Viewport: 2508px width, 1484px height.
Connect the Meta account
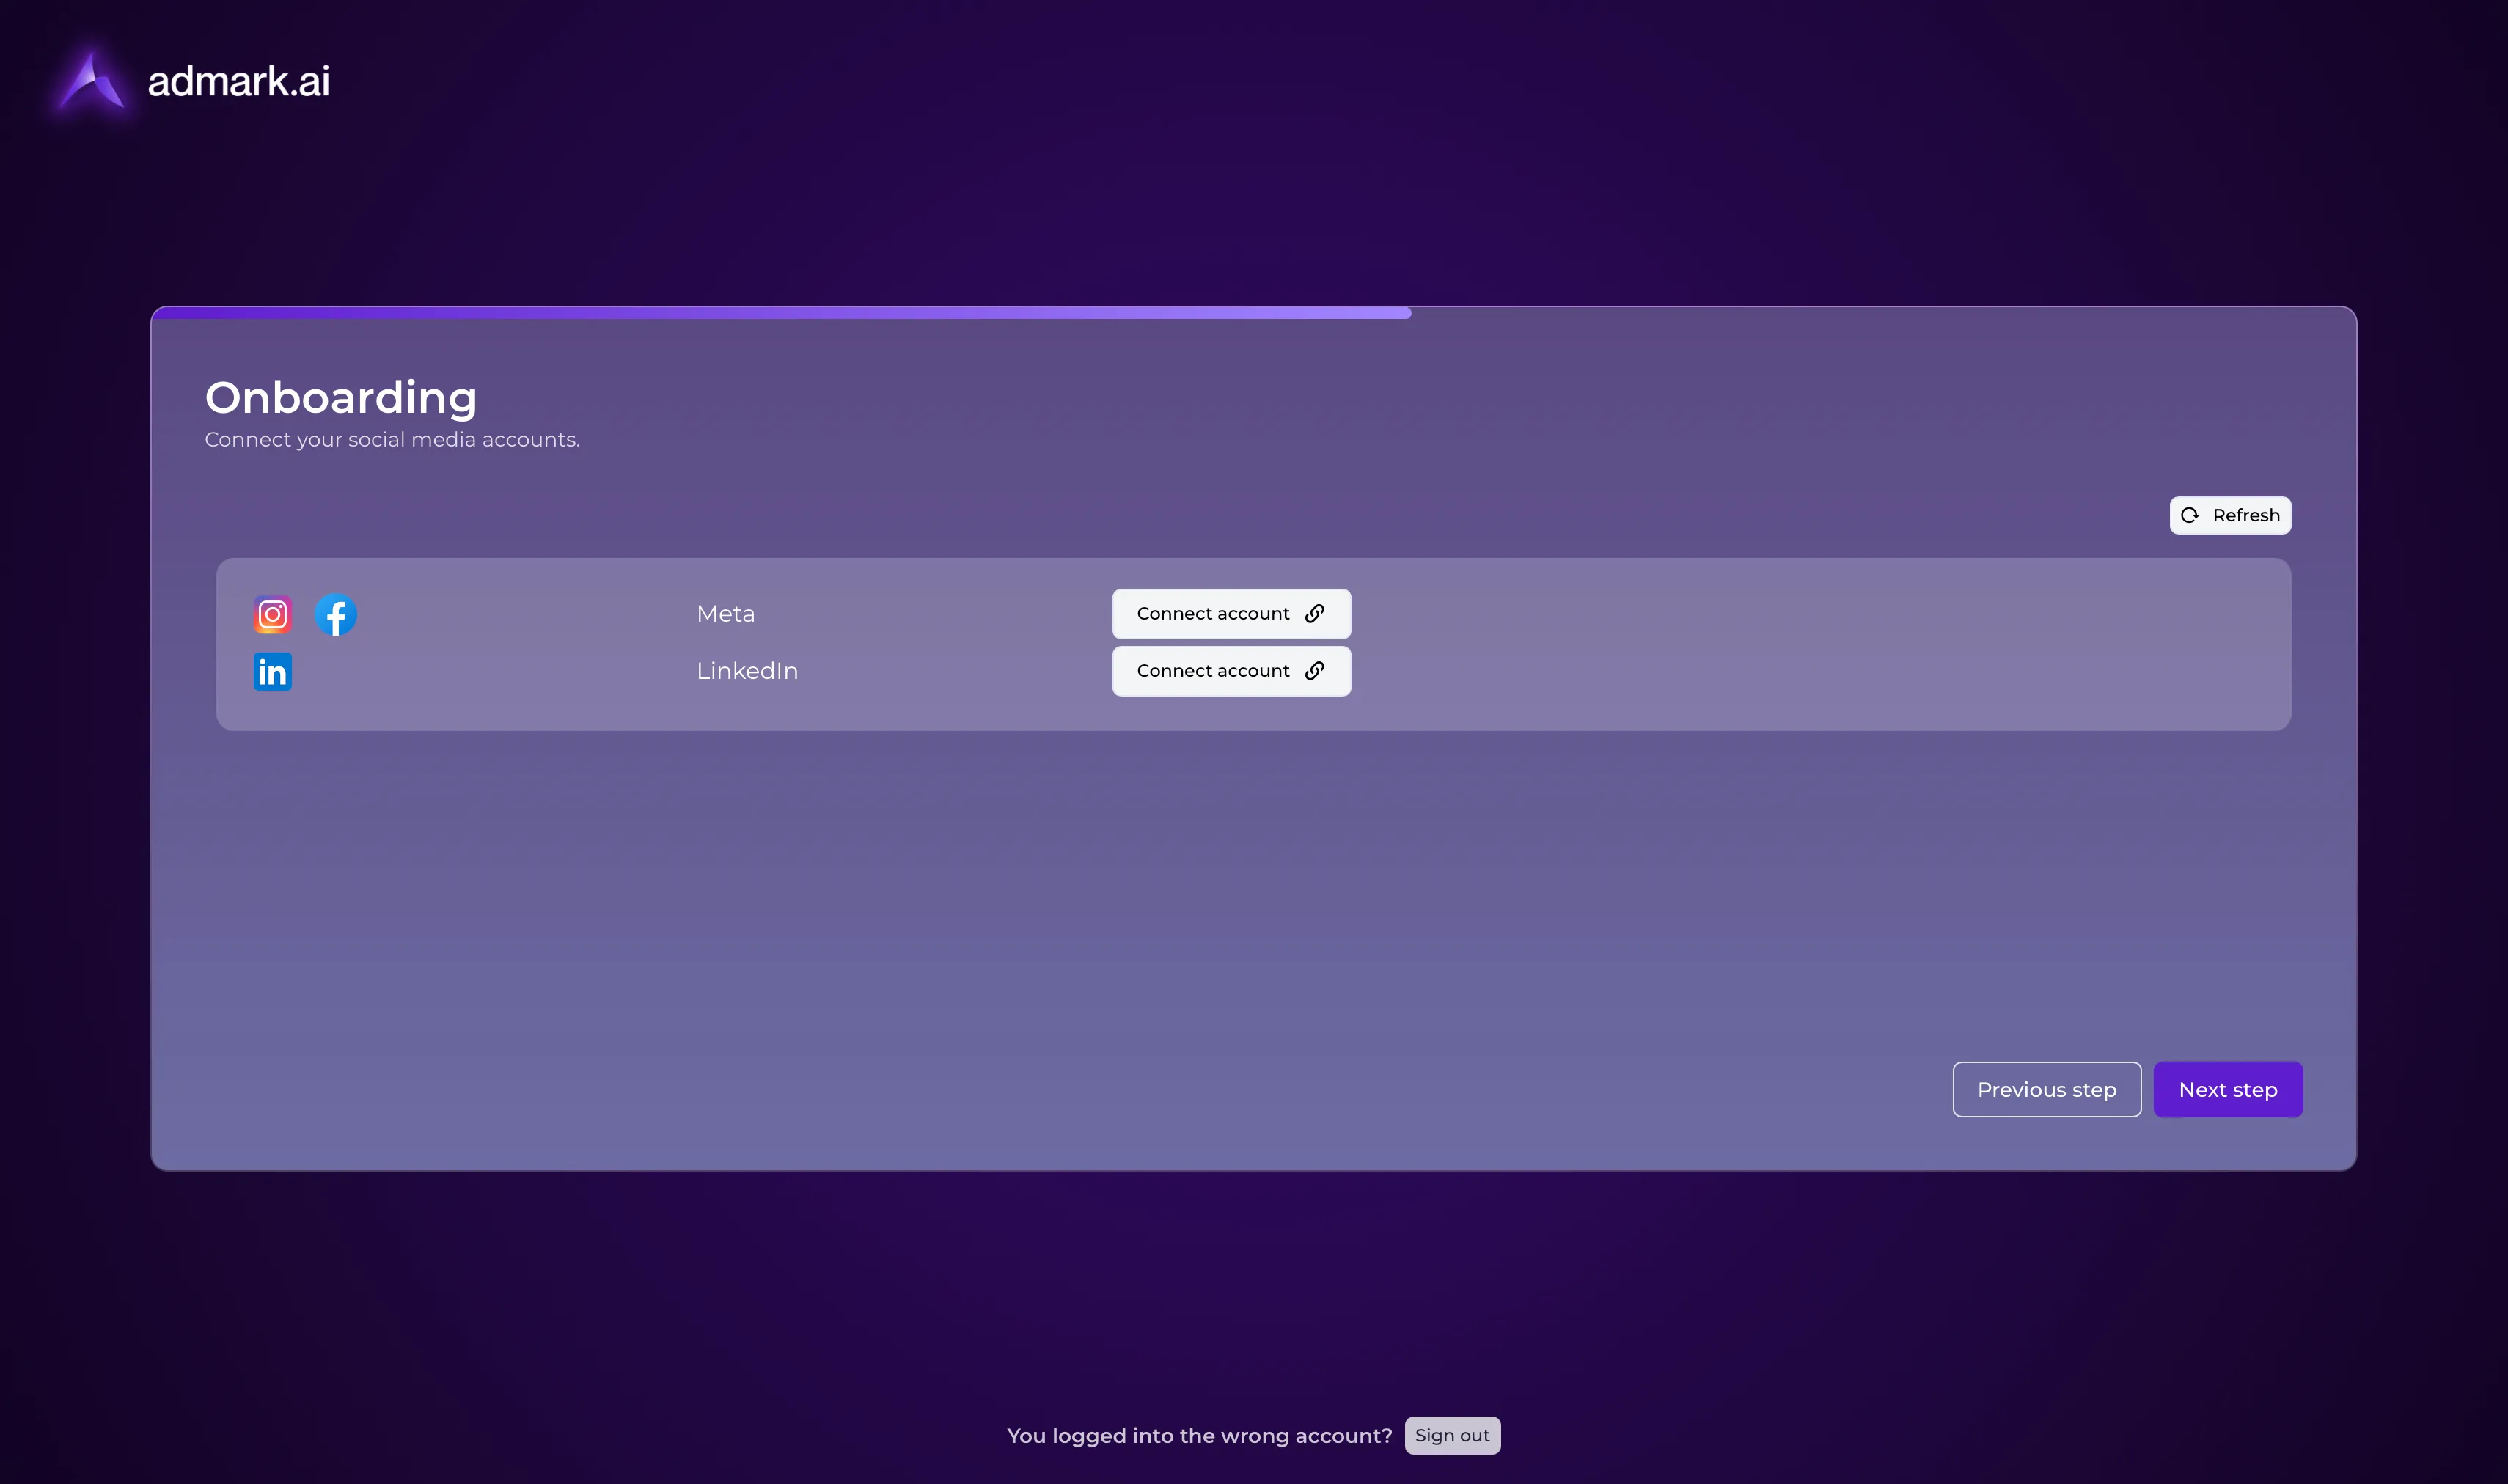point(1230,613)
